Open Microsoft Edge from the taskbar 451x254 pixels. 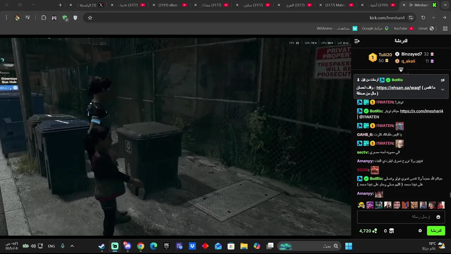154,246
